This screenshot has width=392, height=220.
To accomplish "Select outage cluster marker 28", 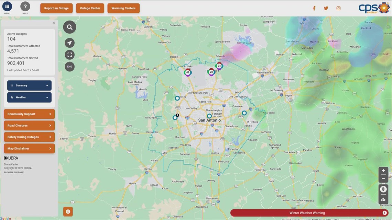I will 211,72.
